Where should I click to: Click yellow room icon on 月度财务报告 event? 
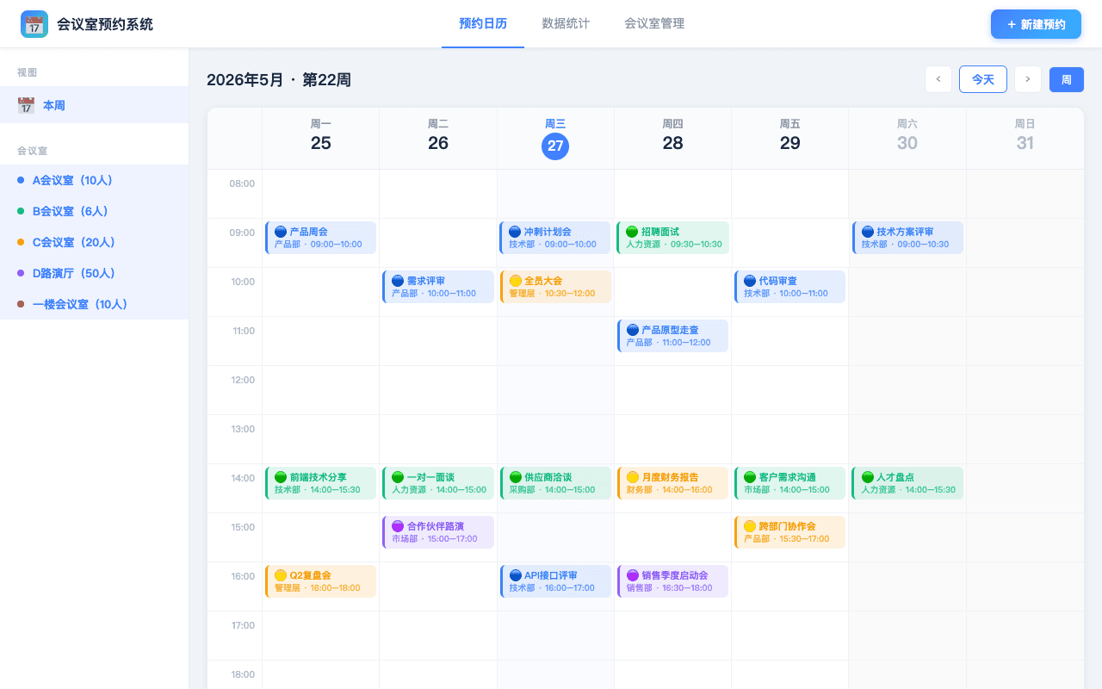(632, 477)
